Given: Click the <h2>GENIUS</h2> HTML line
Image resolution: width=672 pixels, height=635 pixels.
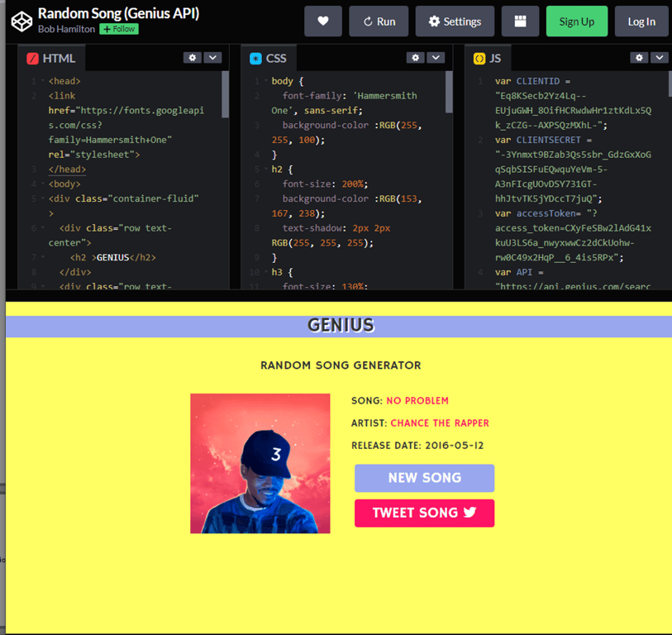Looking at the screenshot, I should 112,257.
